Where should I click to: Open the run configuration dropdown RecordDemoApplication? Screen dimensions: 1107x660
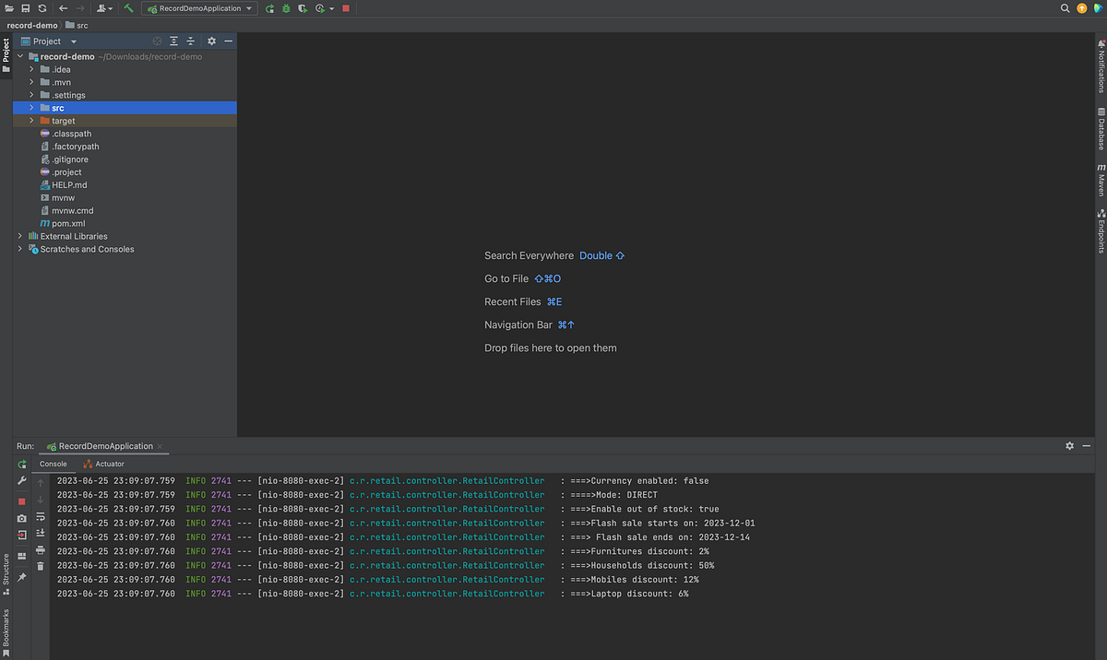198,8
